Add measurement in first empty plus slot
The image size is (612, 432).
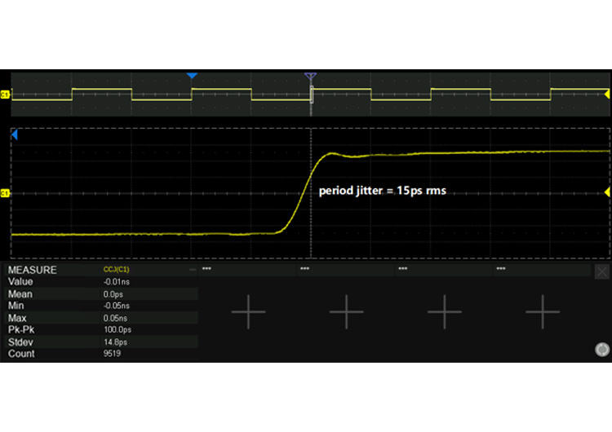pyautogui.click(x=248, y=312)
